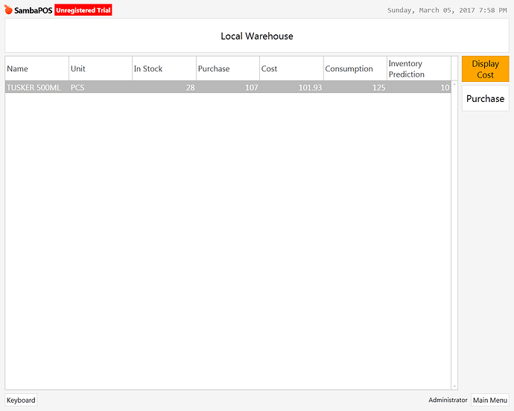Click the Purchase column header
The width and height of the screenshot is (514, 411).
click(x=227, y=68)
